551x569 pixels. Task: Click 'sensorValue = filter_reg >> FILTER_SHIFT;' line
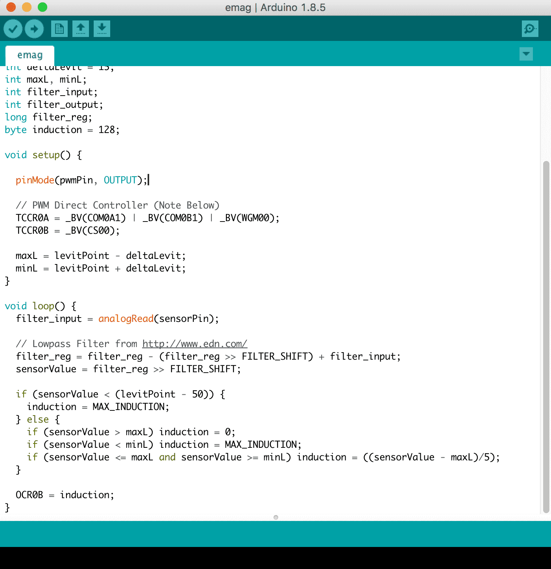128,369
